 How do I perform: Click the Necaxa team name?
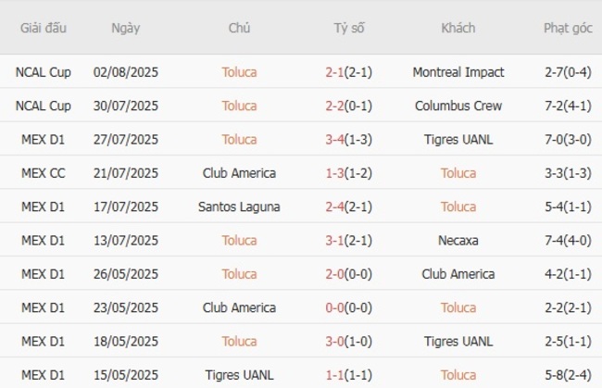tap(458, 241)
